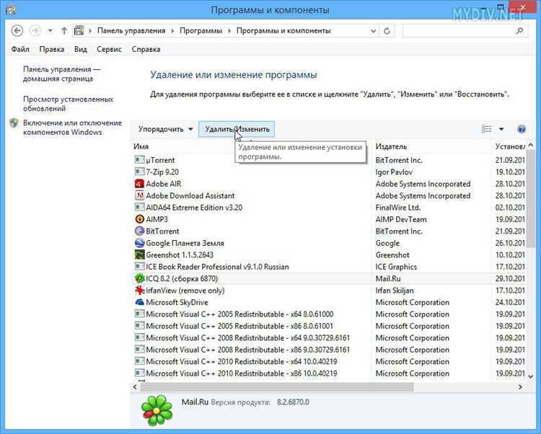This screenshot has width=541, height=434.
Task: Click the Forward navigation arrow
Action: click(35, 31)
